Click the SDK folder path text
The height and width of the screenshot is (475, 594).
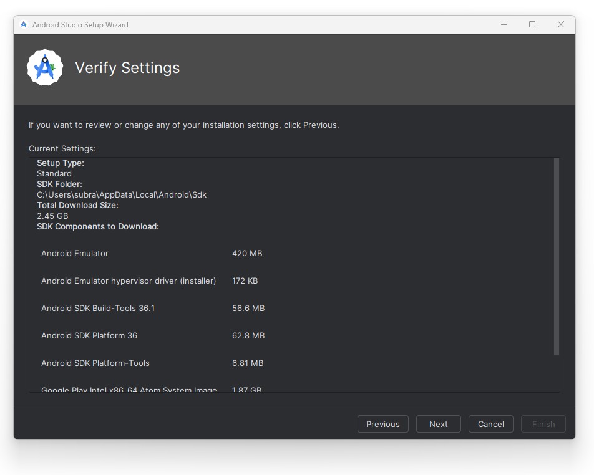point(122,195)
